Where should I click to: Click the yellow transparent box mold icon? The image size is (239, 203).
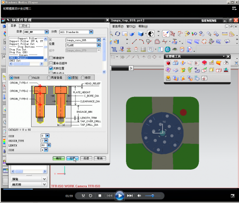pyautogui.click(x=211, y=70)
